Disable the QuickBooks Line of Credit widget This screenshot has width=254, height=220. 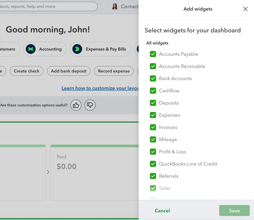coord(153,164)
